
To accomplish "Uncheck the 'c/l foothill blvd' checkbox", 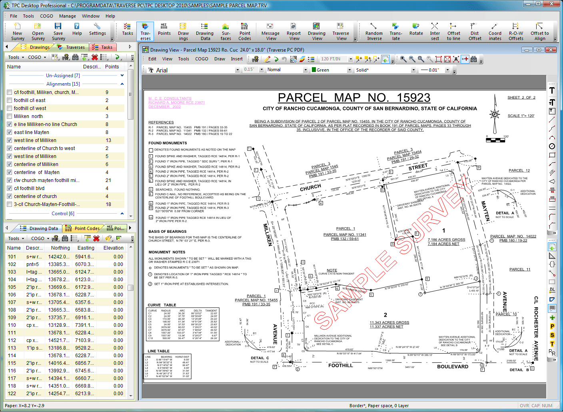I will (9, 188).
